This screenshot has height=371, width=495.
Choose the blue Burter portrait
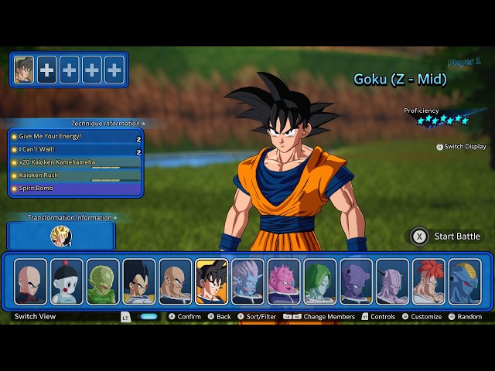(x=465, y=281)
